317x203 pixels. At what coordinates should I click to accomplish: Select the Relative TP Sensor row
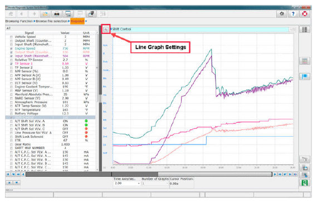(50, 60)
